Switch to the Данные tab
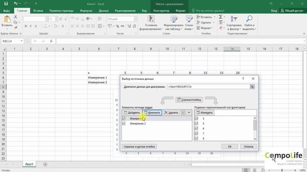 (x=104, y=11)
